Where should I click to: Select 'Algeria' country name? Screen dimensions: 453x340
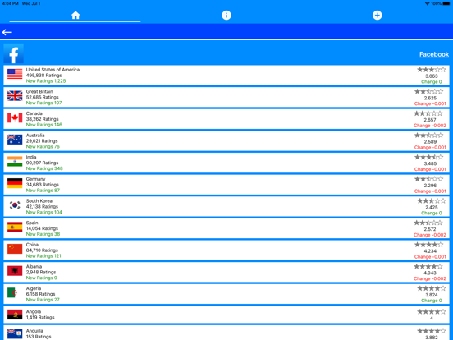tap(34, 288)
